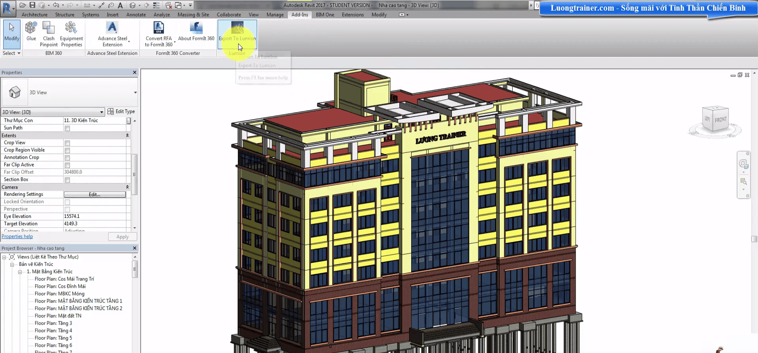
Task: Click the Synchronize and Modify Settings icon
Action: [42, 5]
